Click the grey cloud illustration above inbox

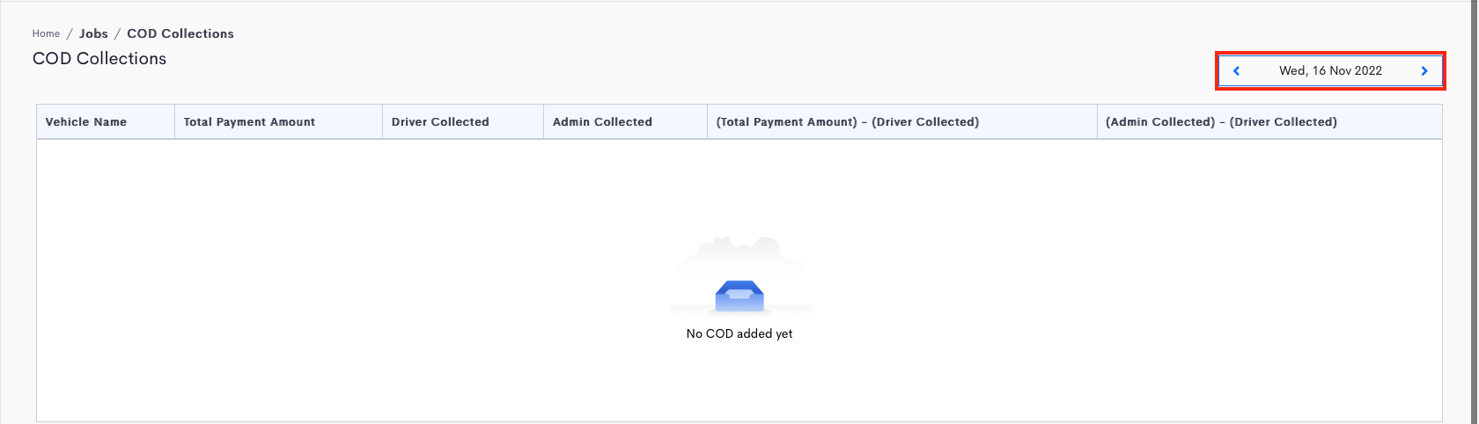pos(739,253)
